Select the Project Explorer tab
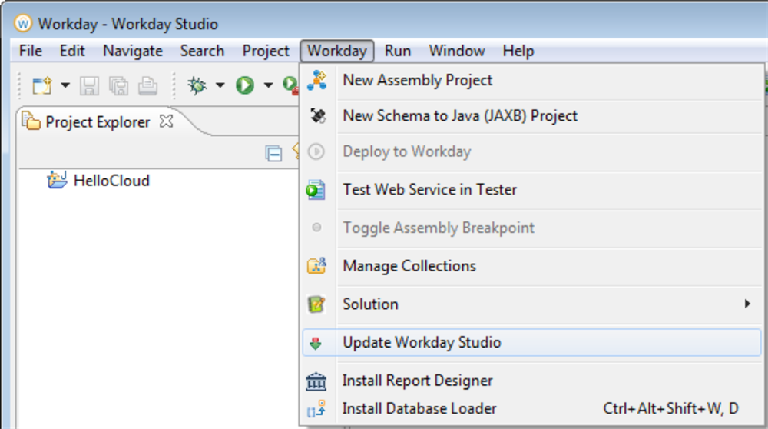The height and width of the screenshot is (429, 768). [x=98, y=122]
